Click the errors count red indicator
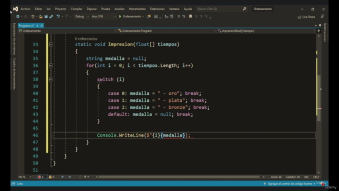 (x=42, y=177)
